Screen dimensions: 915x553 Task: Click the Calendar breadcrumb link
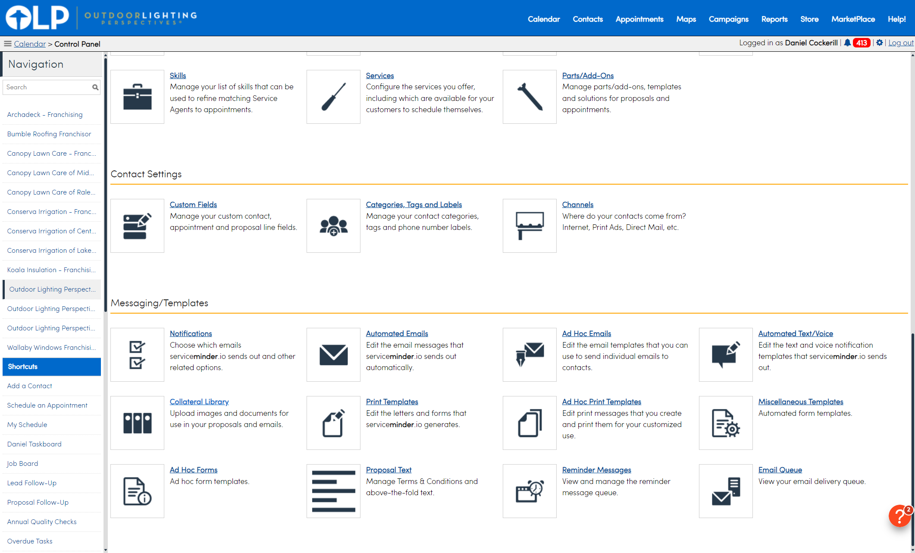point(30,44)
